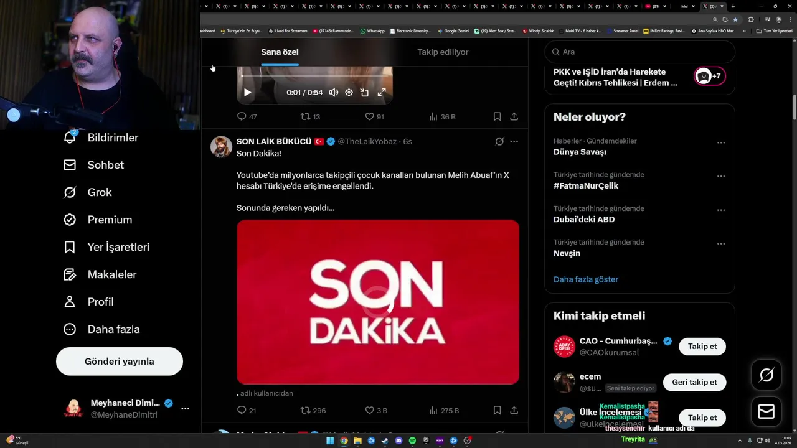
Task: Open Spotify from the taskbar
Action: (x=412, y=441)
